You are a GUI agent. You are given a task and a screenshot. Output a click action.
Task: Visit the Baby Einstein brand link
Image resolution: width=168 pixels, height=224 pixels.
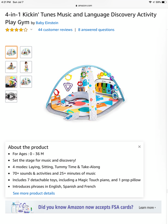coord(47,23)
